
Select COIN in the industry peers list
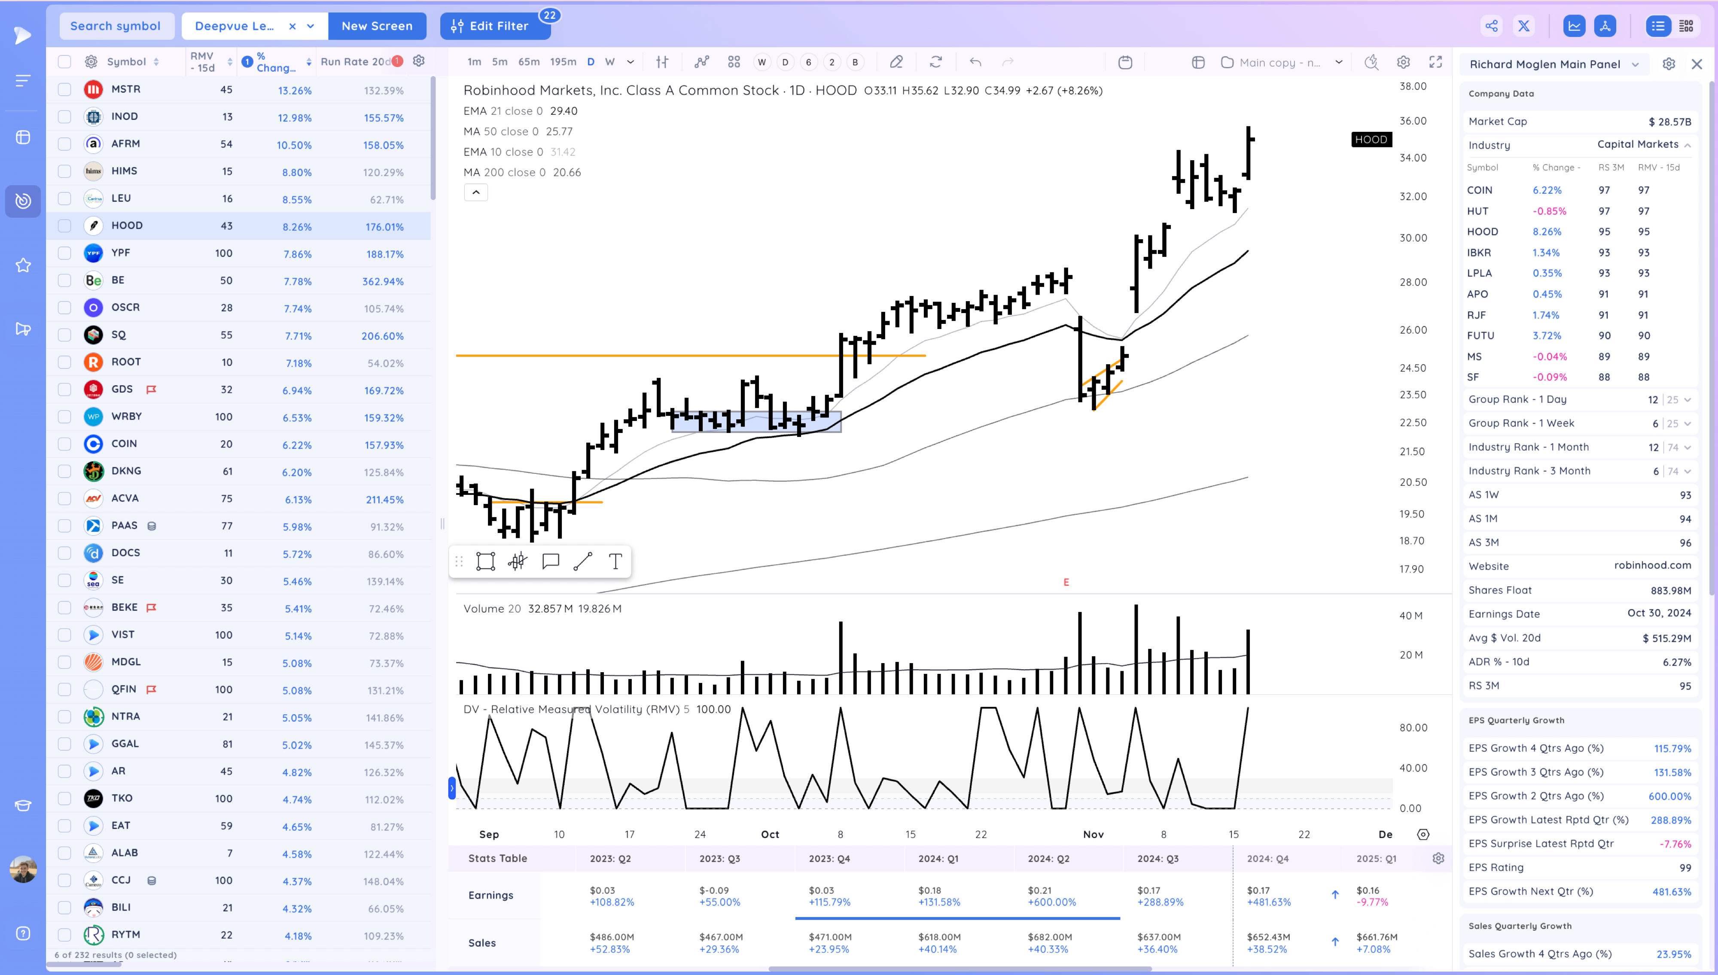1480,190
